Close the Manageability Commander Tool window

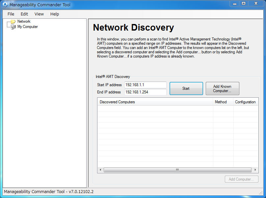[x=256, y=4]
